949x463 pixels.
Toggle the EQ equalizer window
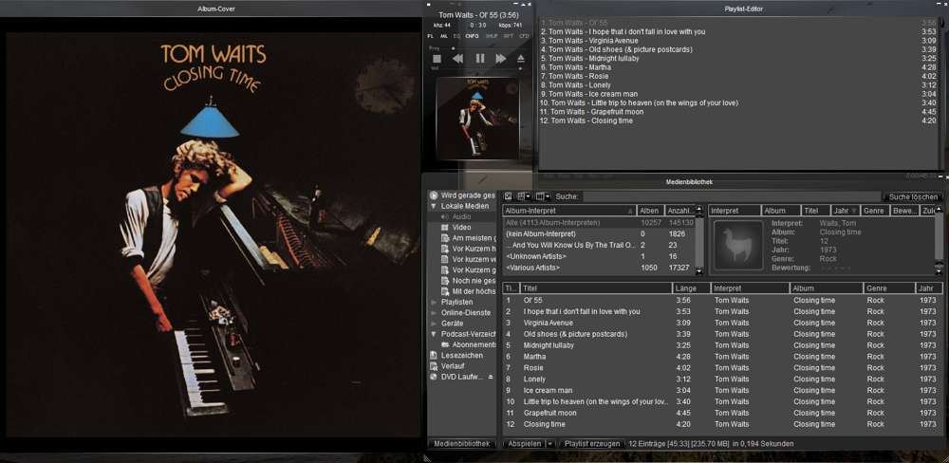pyautogui.click(x=456, y=35)
